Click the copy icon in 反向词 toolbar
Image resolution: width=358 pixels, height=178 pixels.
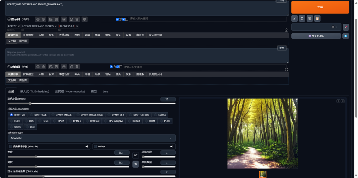coord(72,67)
